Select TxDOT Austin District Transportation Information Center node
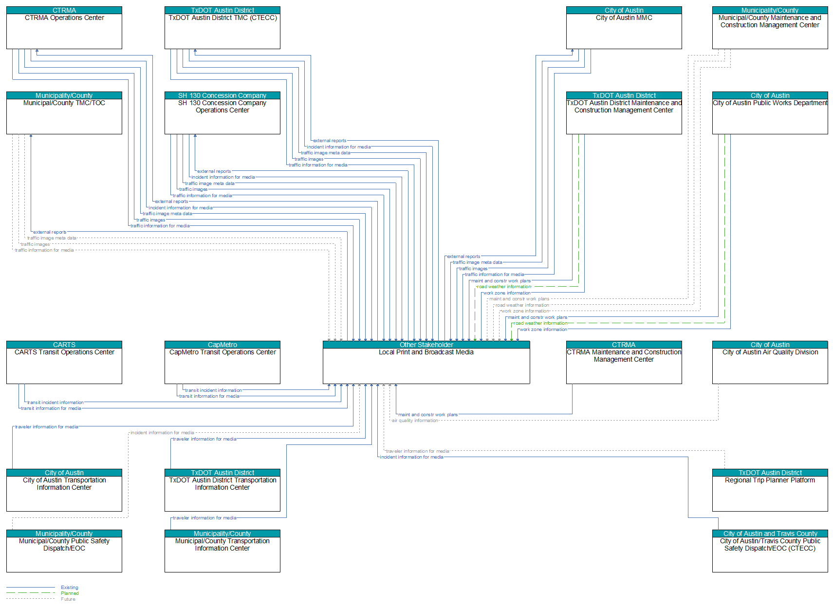Screen dimensions: 833x608 [x=222, y=490]
